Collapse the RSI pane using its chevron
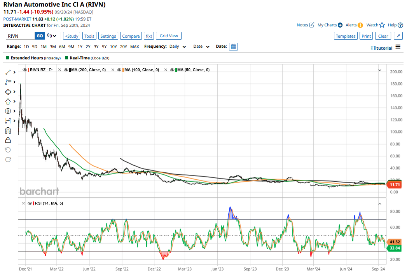 pos(379,203)
